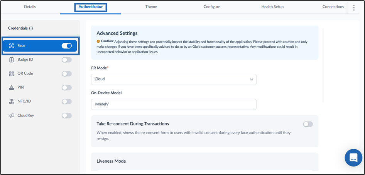Open the chat support bubble

353,158
